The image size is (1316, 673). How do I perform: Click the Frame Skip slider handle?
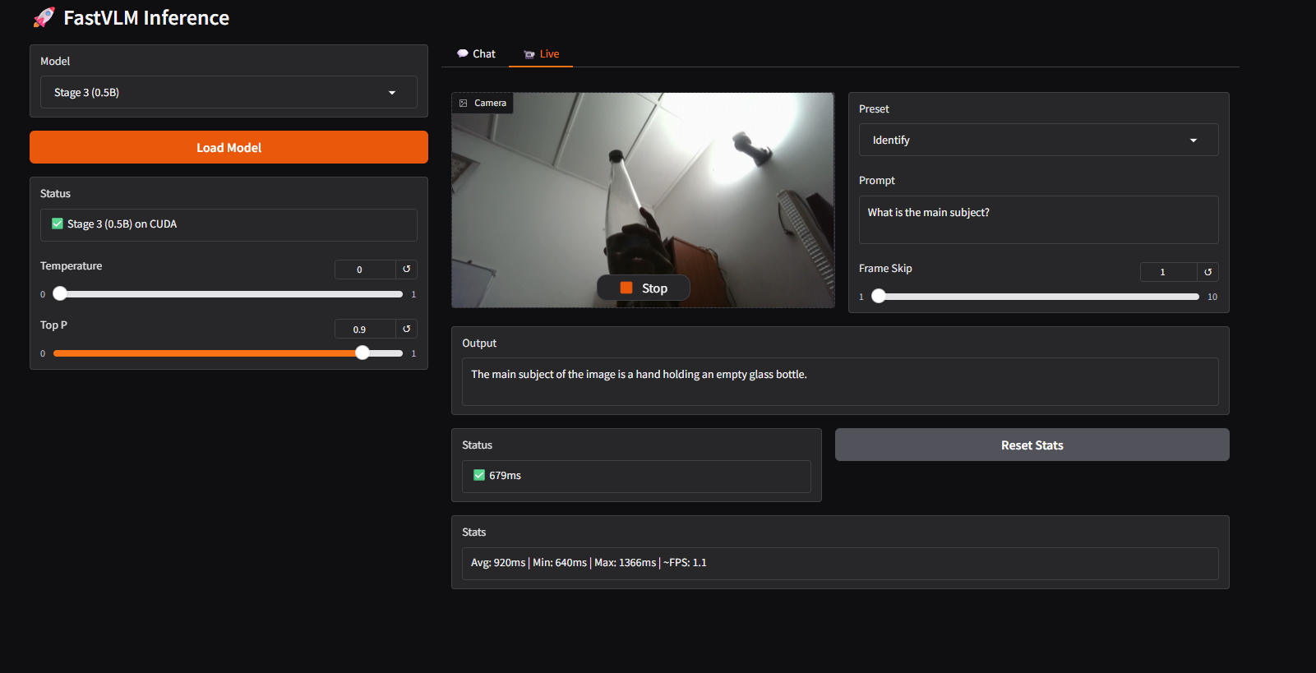pyautogui.click(x=879, y=296)
